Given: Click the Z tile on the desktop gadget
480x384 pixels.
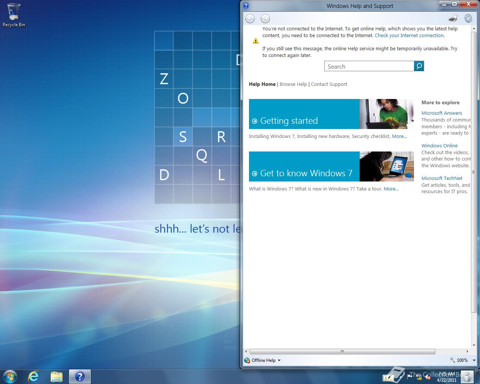Looking at the screenshot, I should click(164, 79).
